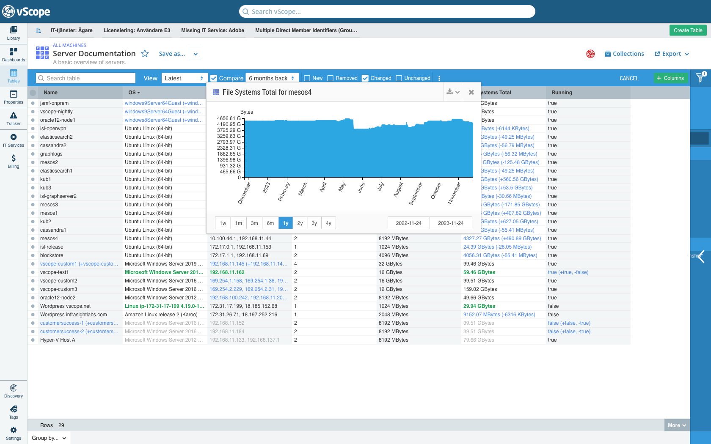Click the grid icon in the popup title
Screen dimensions: 711x444
pyautogui.click(x=216, y=92)
